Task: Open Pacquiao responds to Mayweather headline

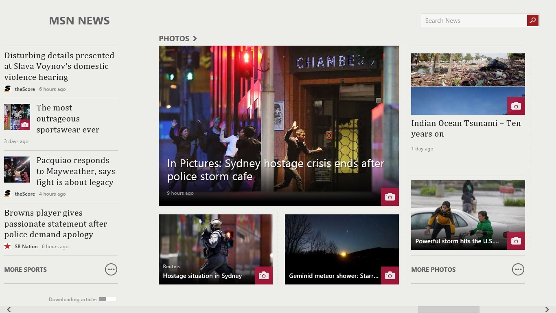Action: (76, 171)
